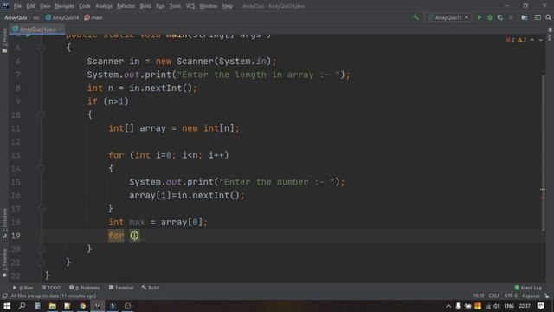Select the ArrayQuiz14.java editor tab
The image size is (554, 312).
click(x=37, y=29)
